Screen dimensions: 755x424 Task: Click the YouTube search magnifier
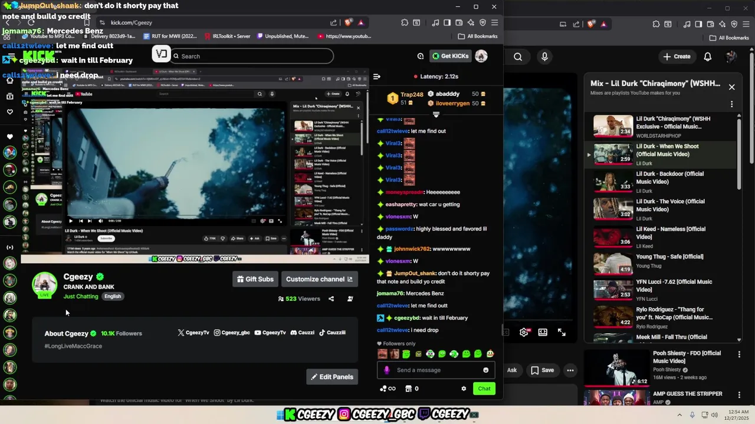[518, 57]
